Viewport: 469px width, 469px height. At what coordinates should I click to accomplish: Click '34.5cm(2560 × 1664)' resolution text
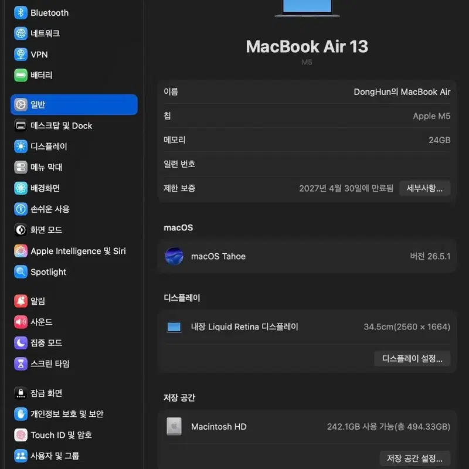pyautogui.click(x=407, y=327)
